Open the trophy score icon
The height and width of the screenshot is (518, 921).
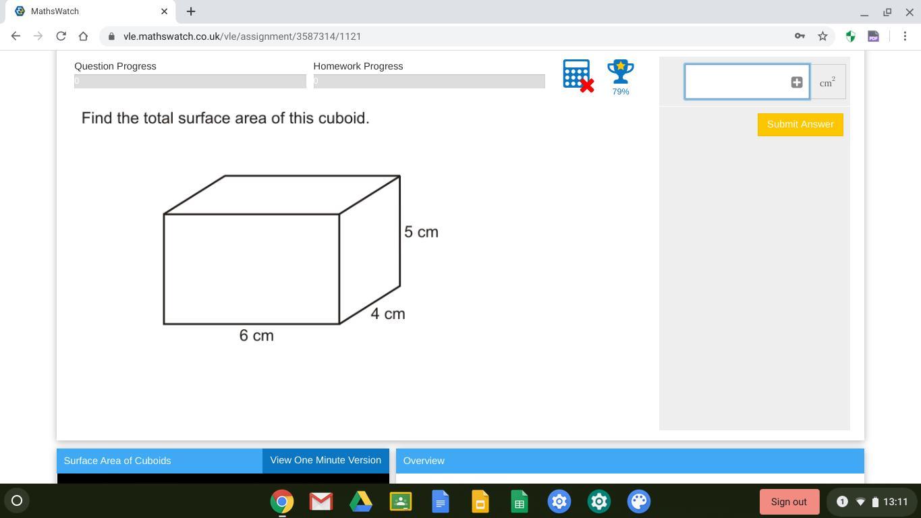pyautogui.click(x=620, y=71)
